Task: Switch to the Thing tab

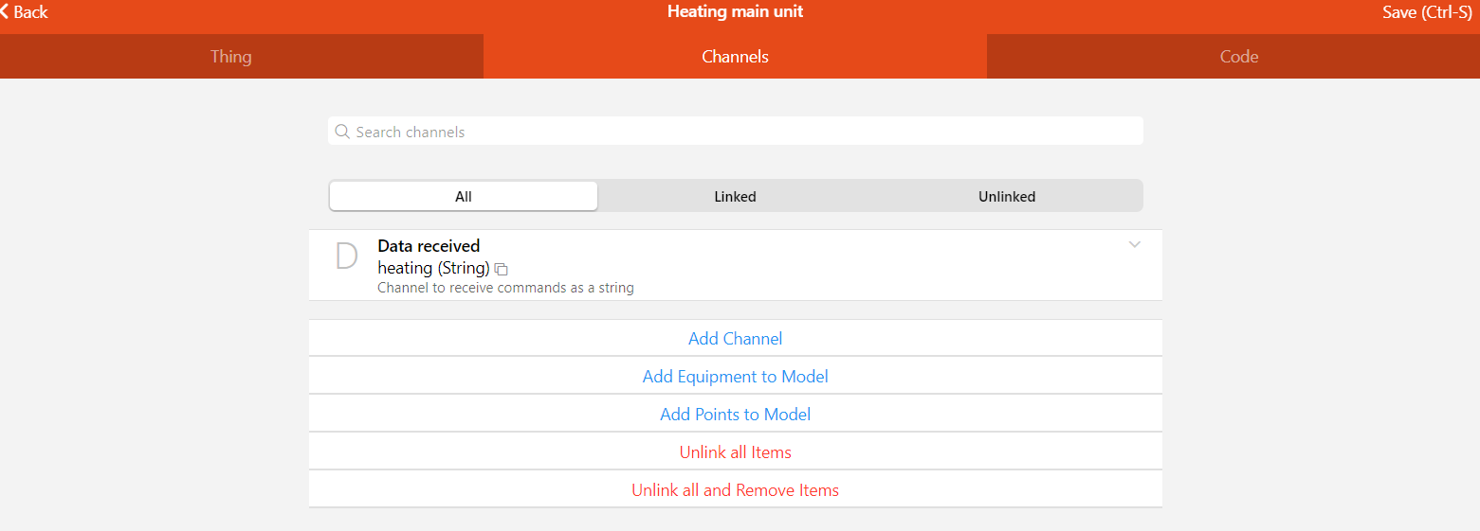Action: (x=231, y=57)
